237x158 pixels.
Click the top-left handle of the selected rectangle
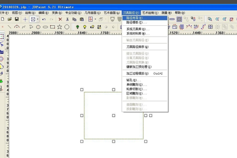82,90
